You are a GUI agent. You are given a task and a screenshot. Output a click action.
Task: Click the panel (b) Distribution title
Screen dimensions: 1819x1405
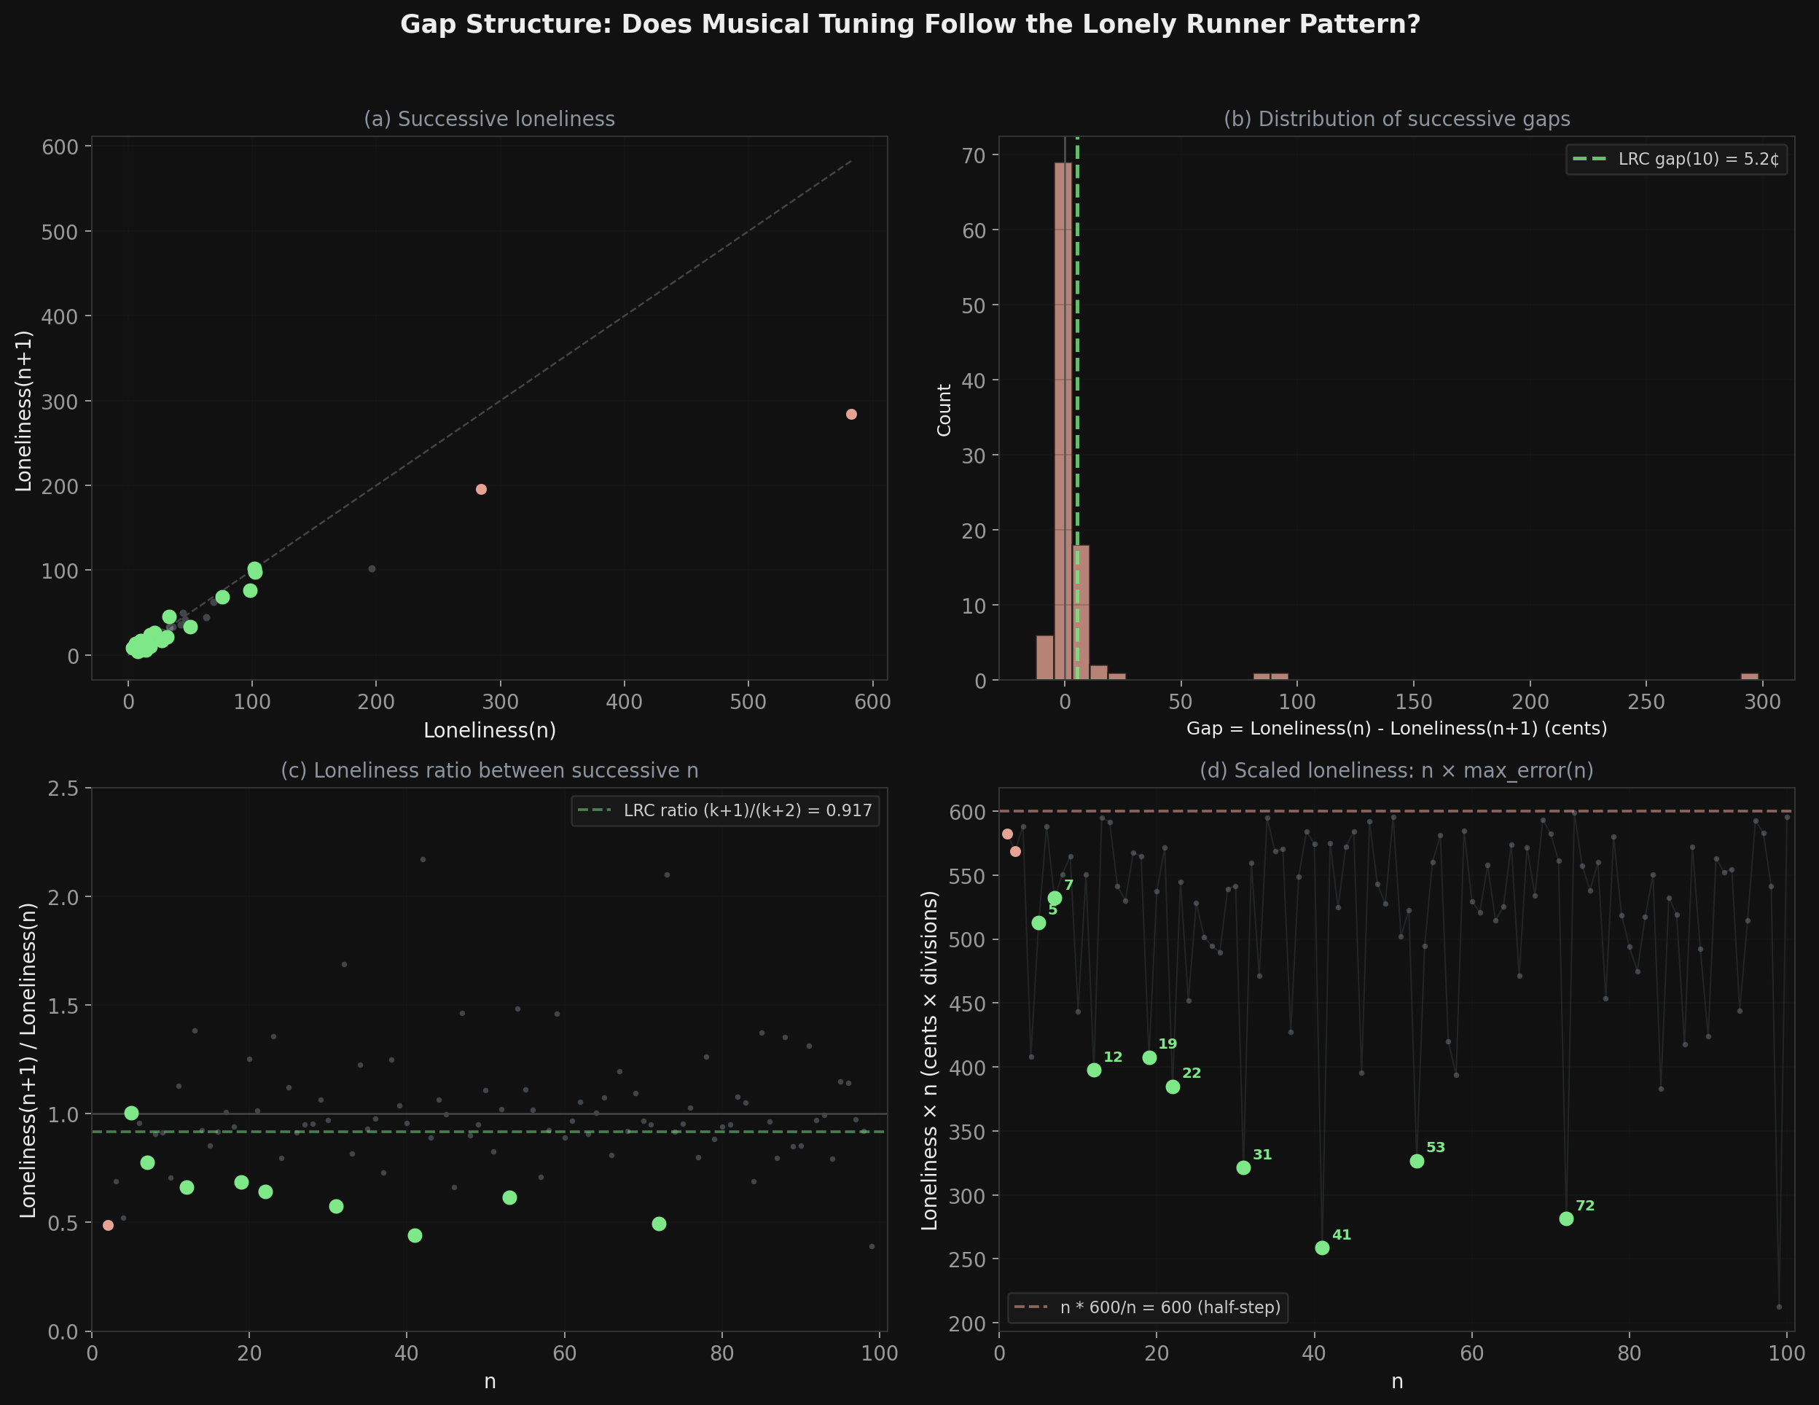click(x=1397, y=119)
